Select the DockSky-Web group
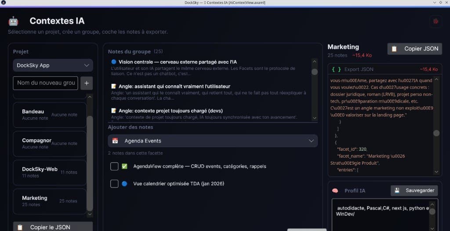The image size is (450, 231). click(50, 172)
